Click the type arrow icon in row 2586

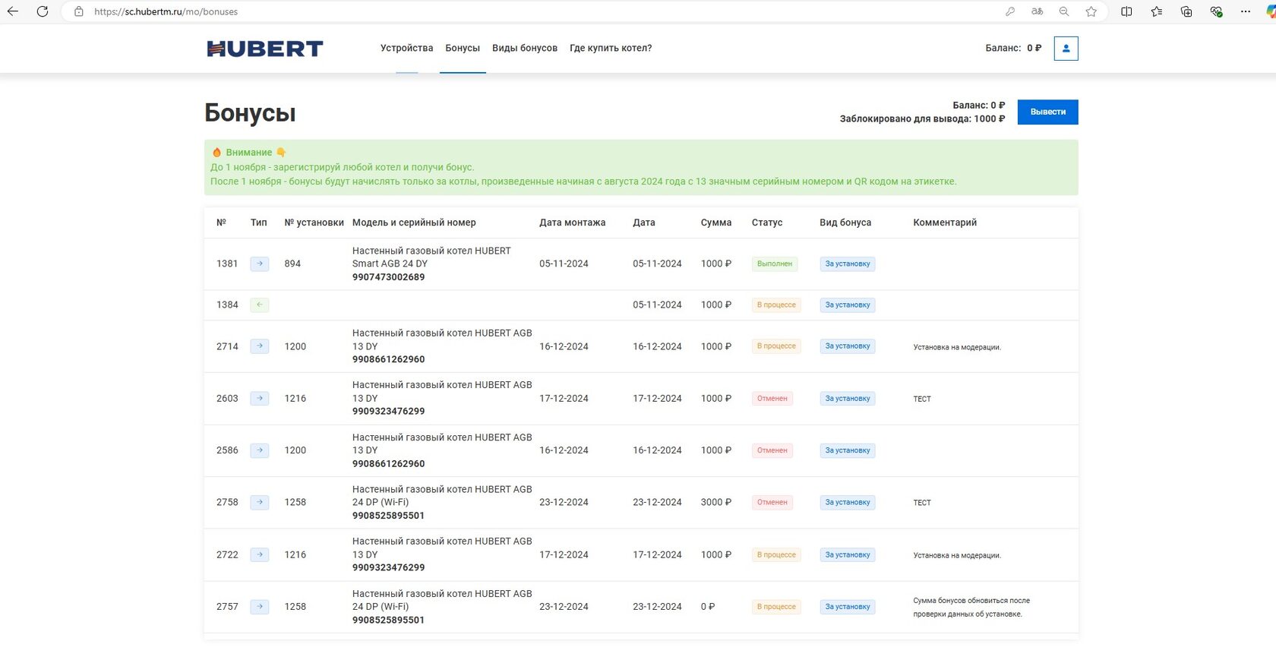point(260,450)
